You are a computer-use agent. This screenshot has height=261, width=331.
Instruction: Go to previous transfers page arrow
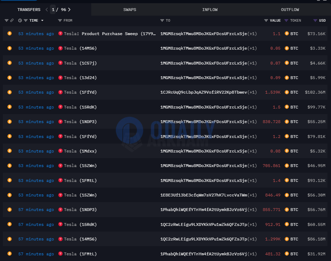[x=47, y=10]
